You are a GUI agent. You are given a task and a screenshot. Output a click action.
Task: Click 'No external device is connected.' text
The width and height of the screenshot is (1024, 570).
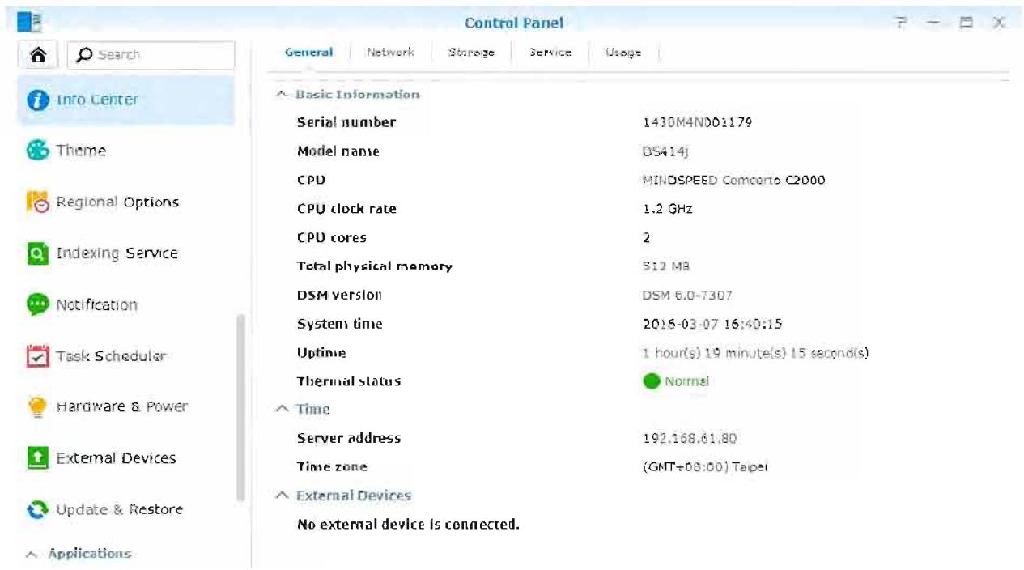(x=408, y=525)
